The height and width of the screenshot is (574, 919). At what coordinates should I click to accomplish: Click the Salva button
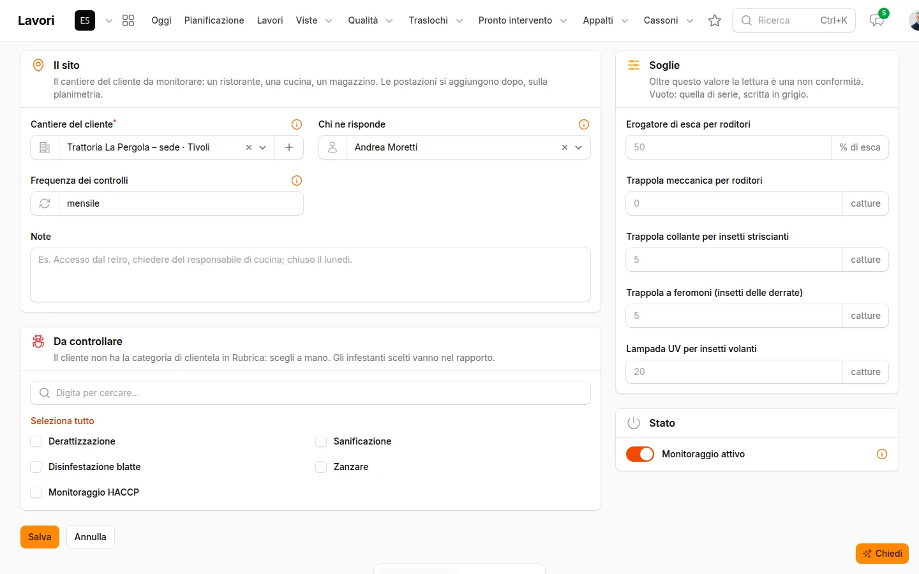coord(40,537)
